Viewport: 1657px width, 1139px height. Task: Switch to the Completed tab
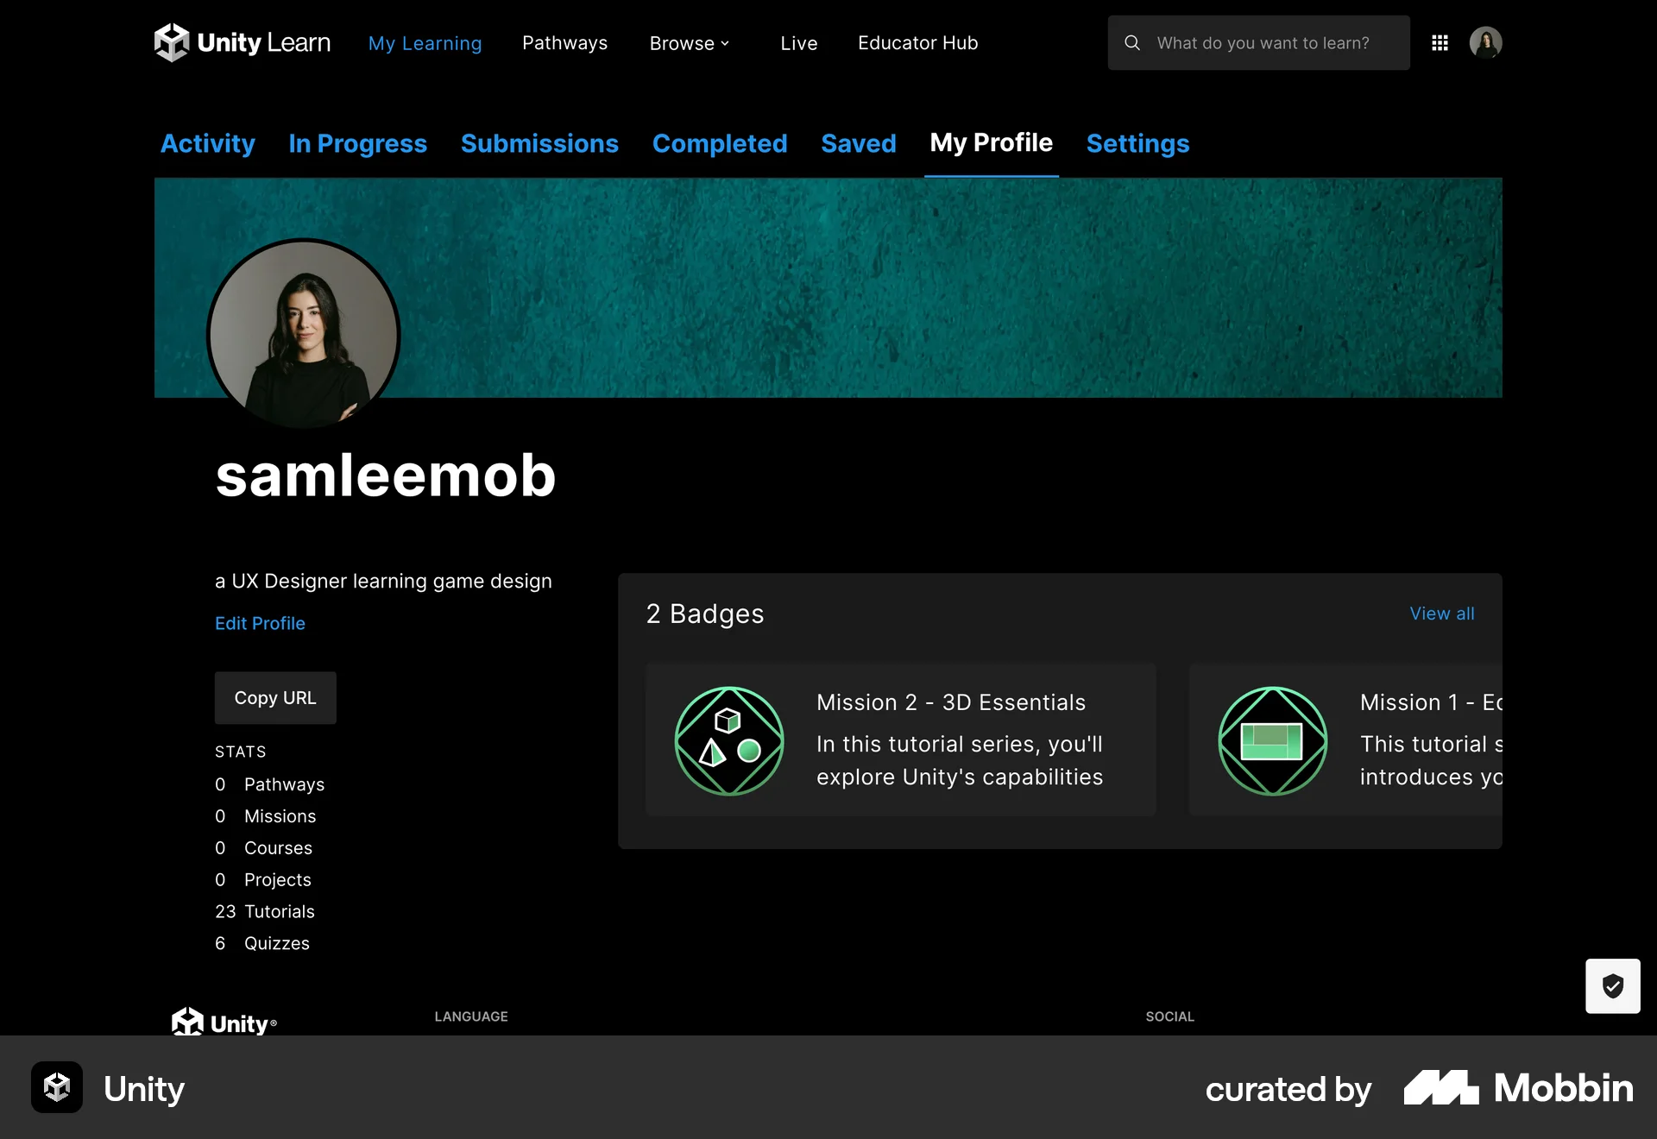721,143
